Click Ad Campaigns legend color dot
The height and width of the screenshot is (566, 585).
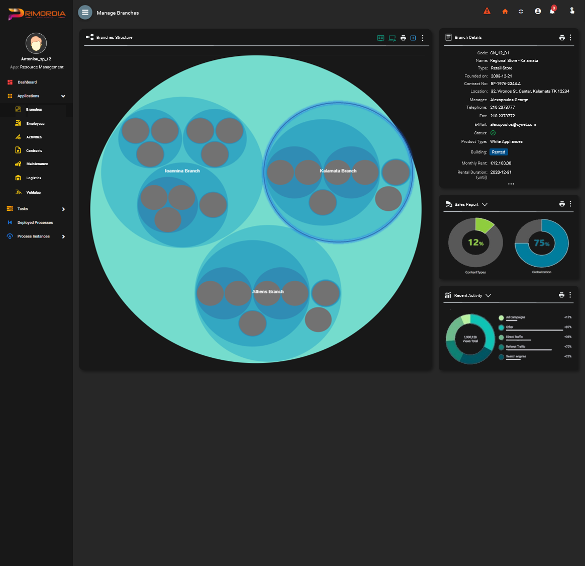[501, 318]
